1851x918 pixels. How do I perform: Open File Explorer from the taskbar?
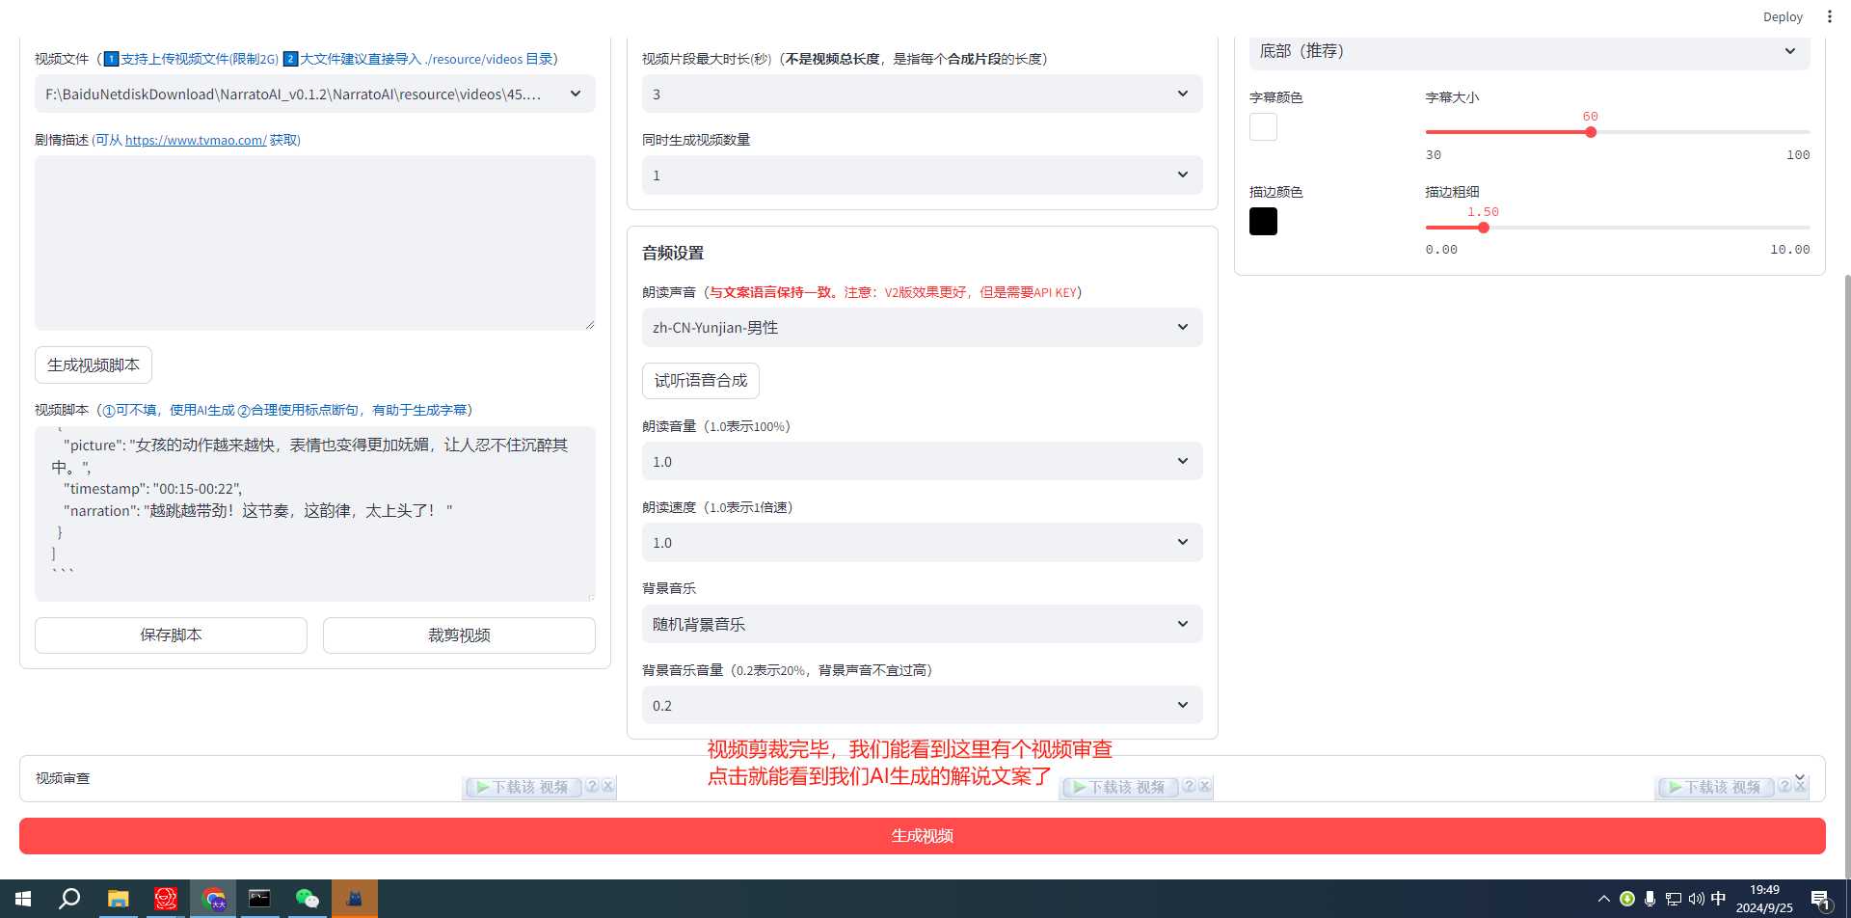[118, 899]
